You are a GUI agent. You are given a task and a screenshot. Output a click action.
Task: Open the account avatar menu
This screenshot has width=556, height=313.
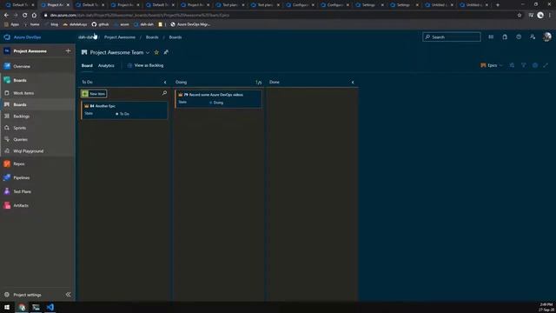(546, 37)
